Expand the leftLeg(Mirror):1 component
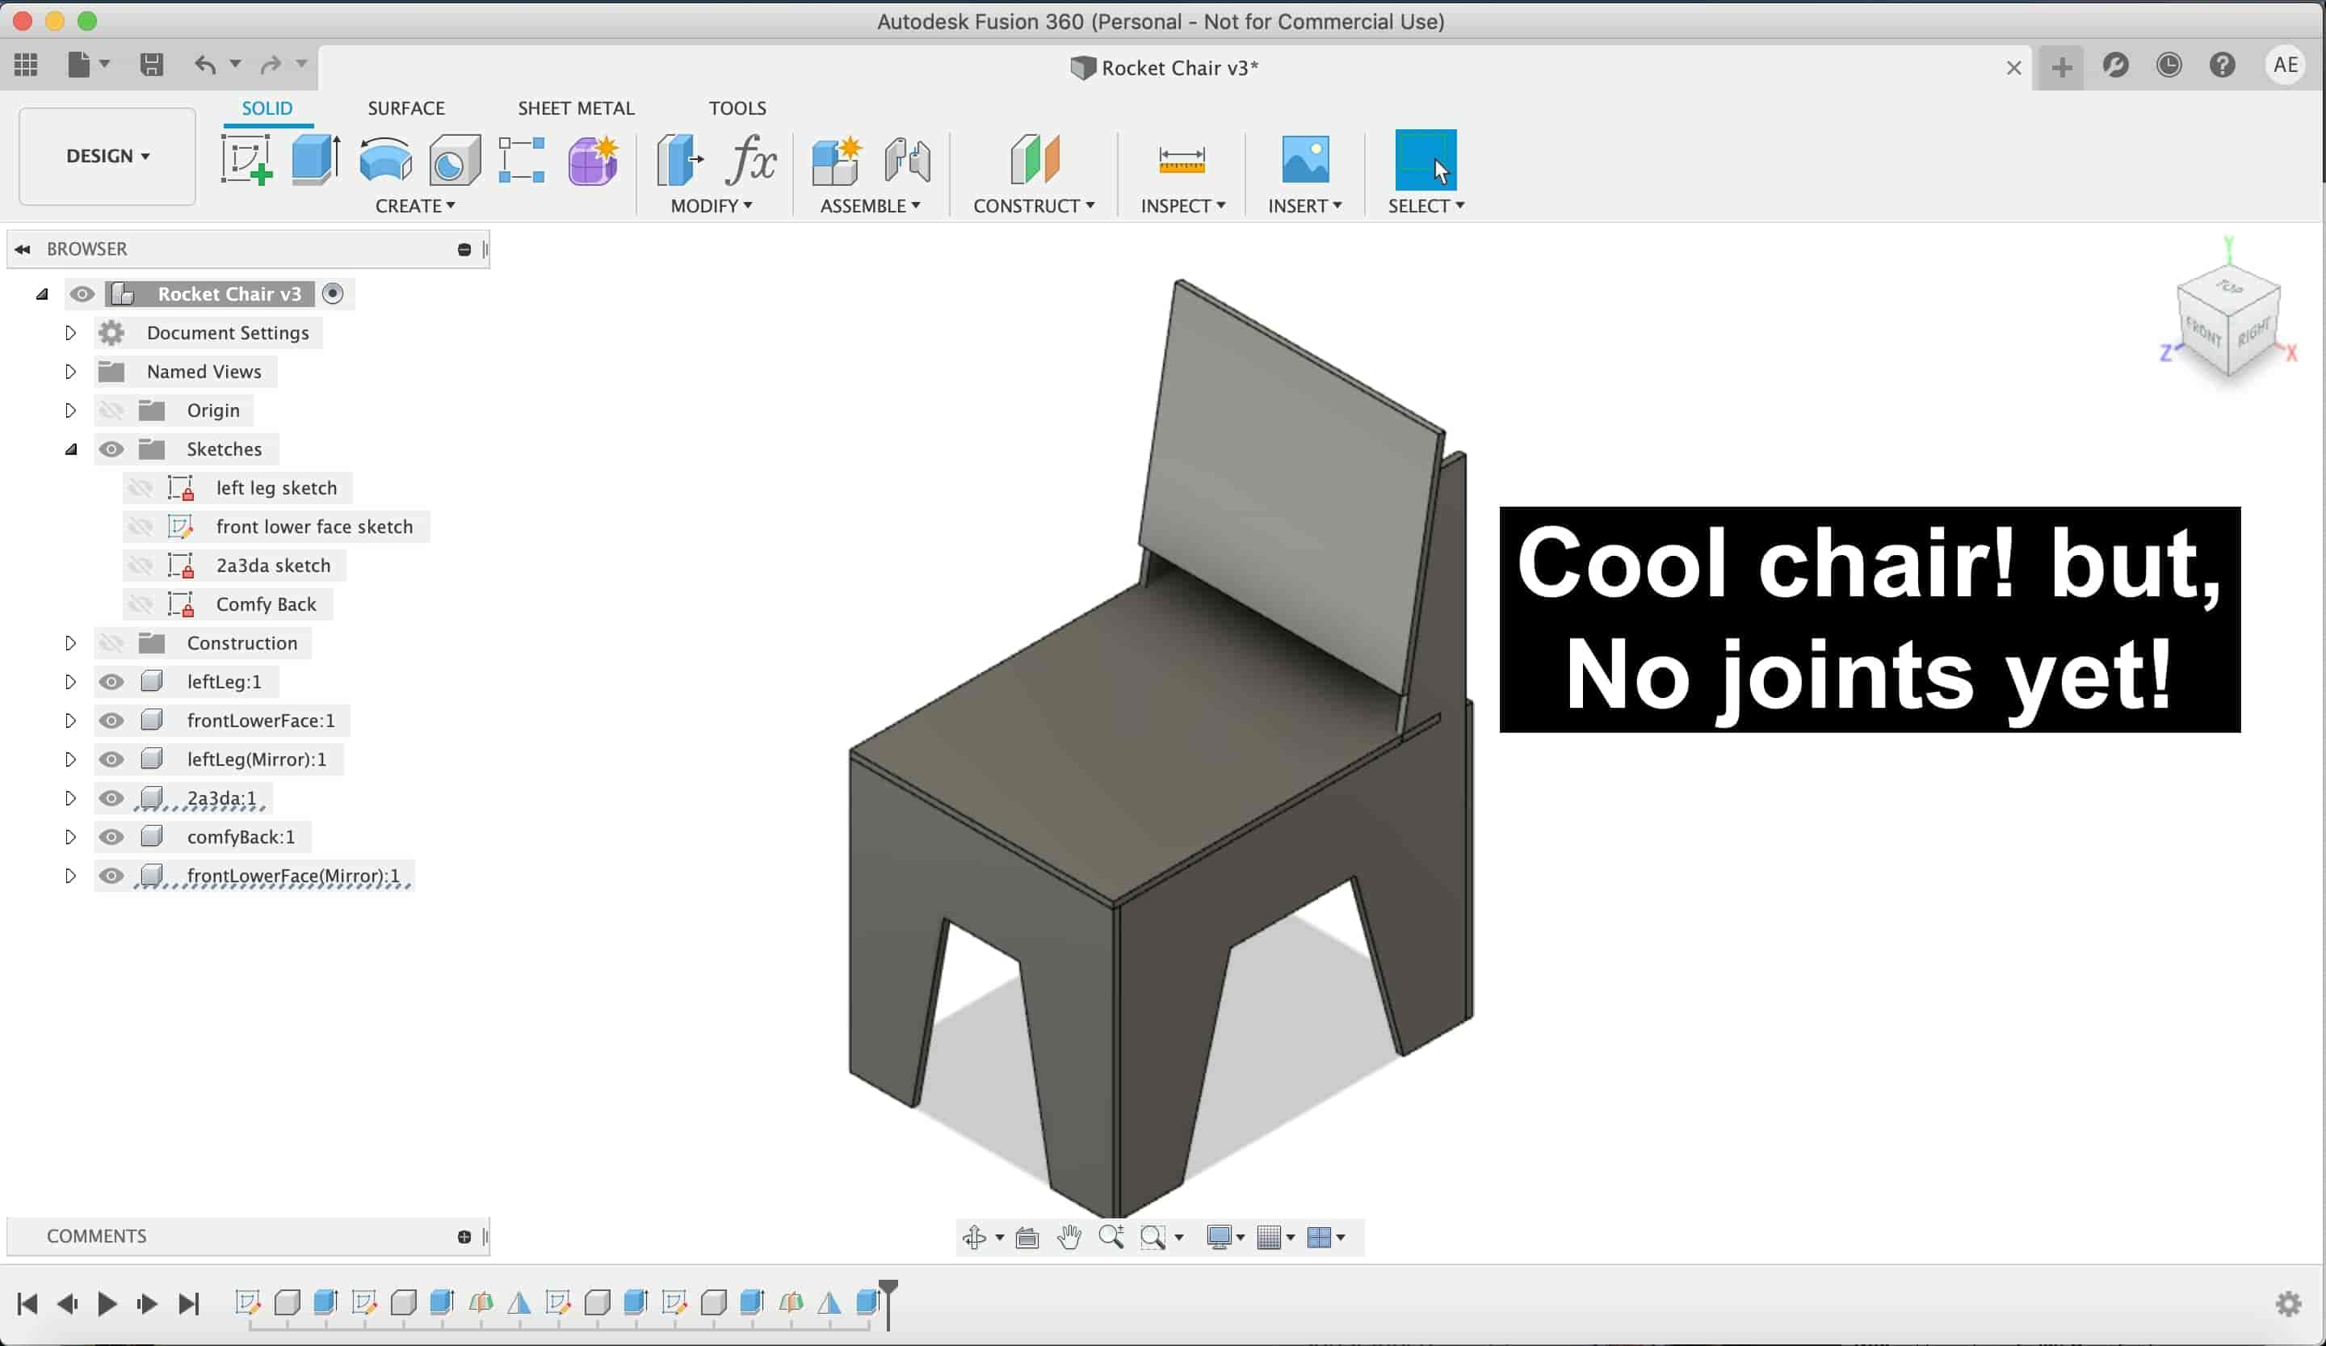 pos(70,759)
